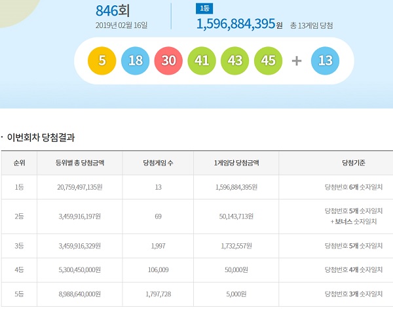Viewport: 393px width, 312px height.
Task: Select per-game prize 50,143,713원
Action: pyautogui.click(x=236, y=216)
